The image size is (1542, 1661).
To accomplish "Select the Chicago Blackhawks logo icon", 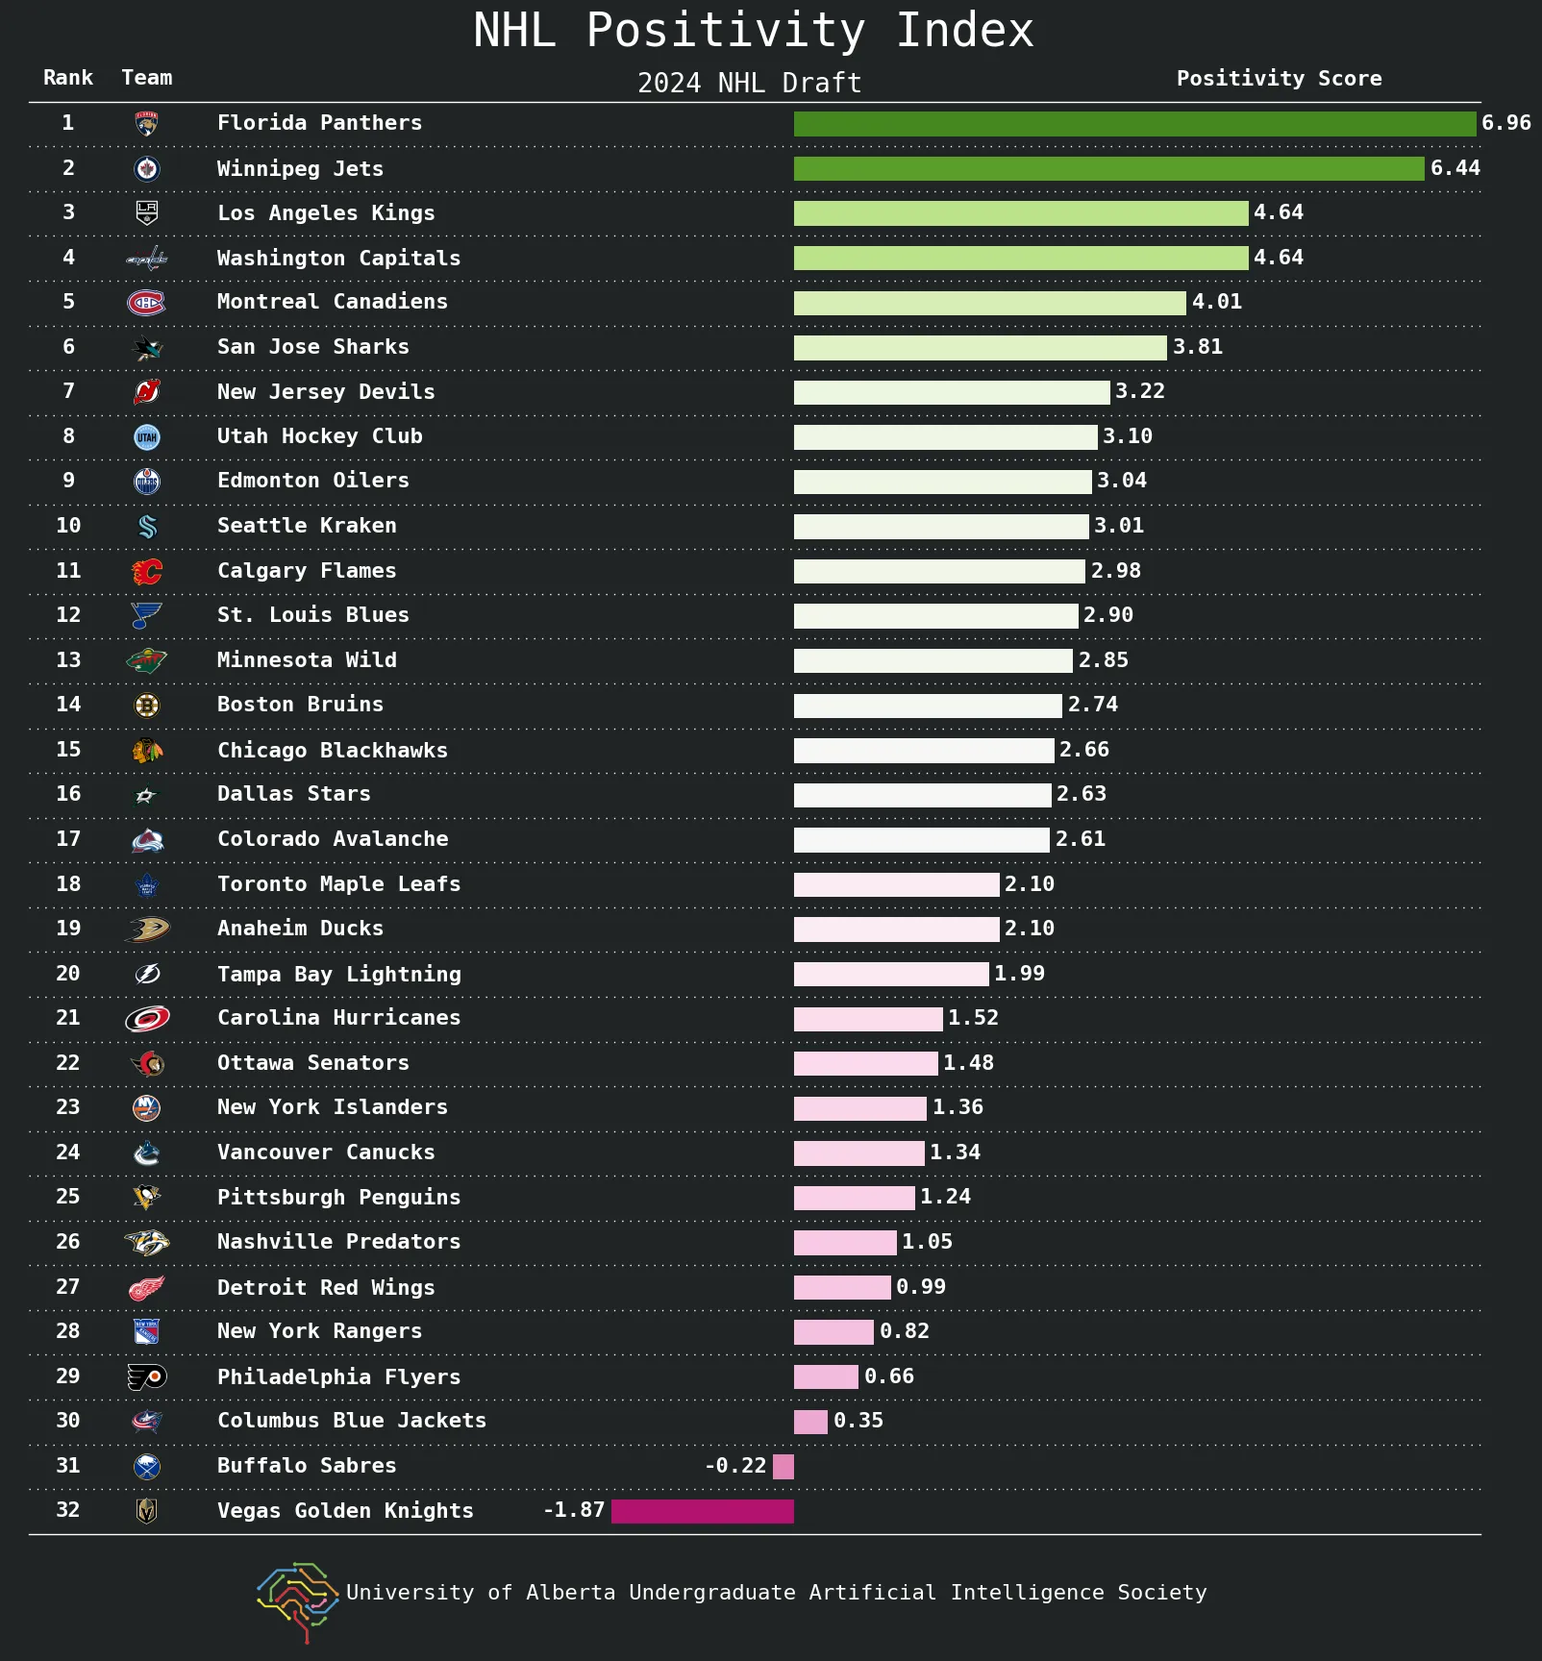I will 146,751.
